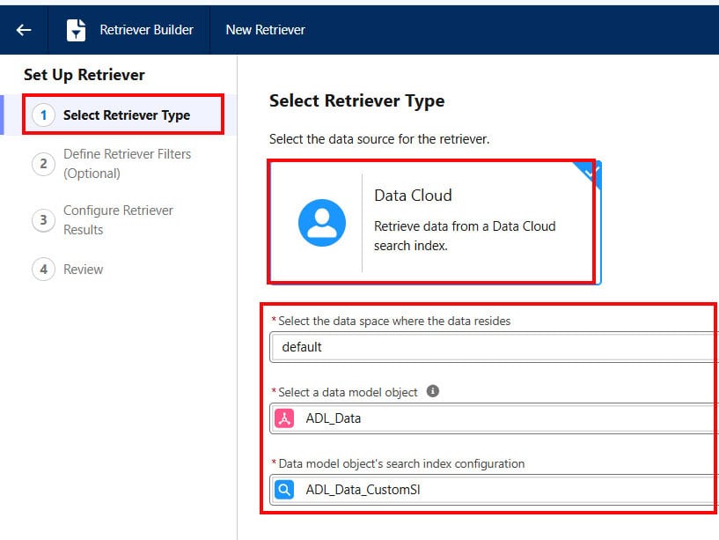Open the New Retriever tab

coord(265,30)
